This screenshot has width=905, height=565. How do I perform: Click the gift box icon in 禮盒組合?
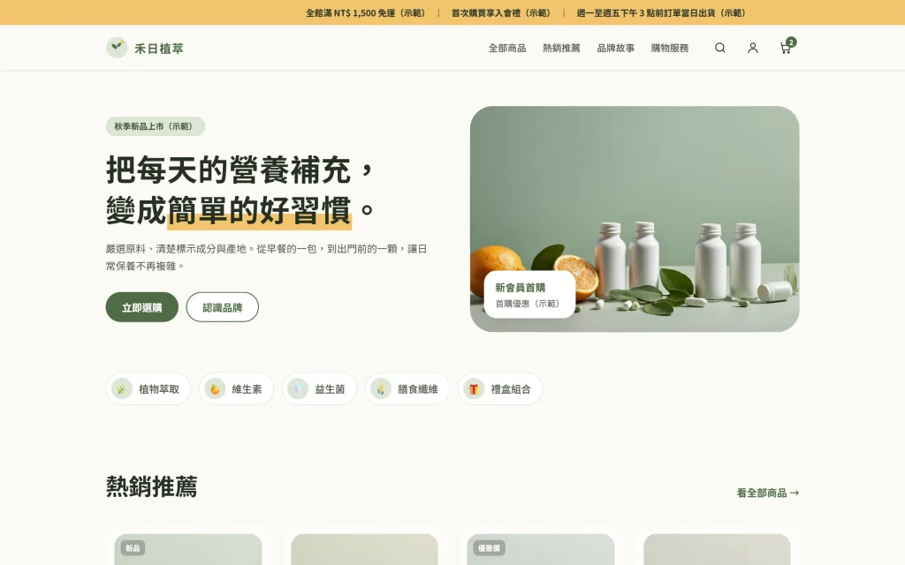(x=474, y=389)
